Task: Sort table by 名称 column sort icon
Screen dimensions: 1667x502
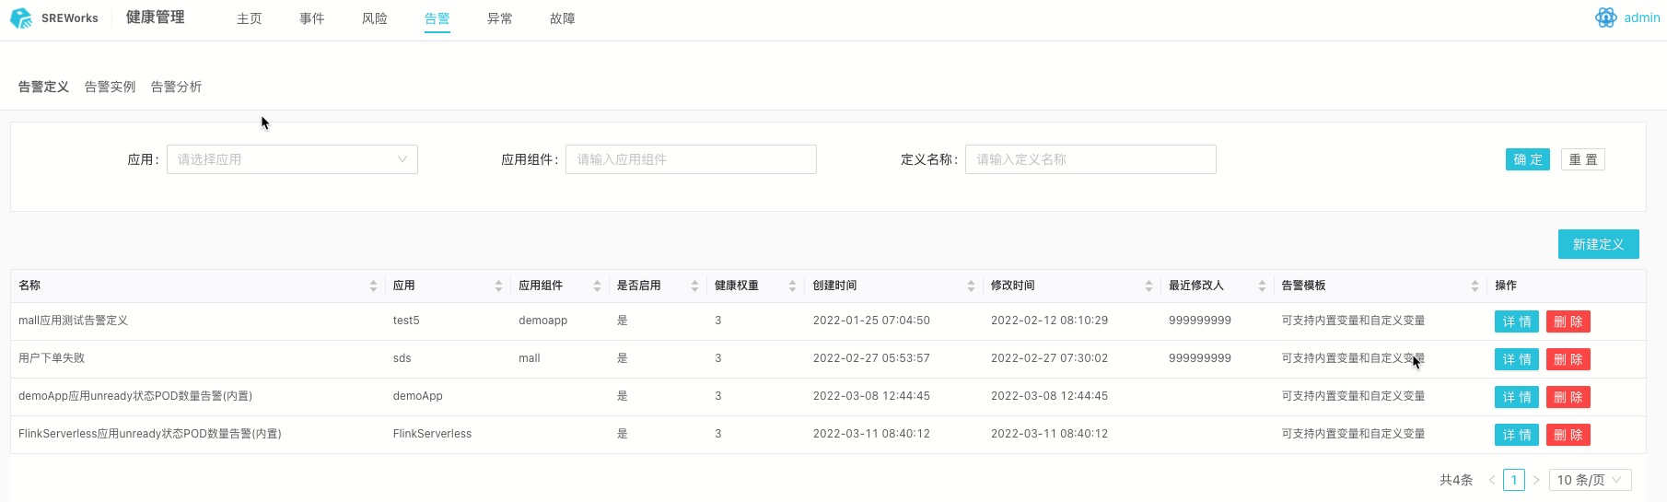Action: (x=373, y=286)
